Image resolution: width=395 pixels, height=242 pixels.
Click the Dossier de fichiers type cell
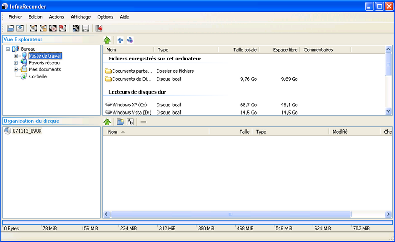coord(175,71)
